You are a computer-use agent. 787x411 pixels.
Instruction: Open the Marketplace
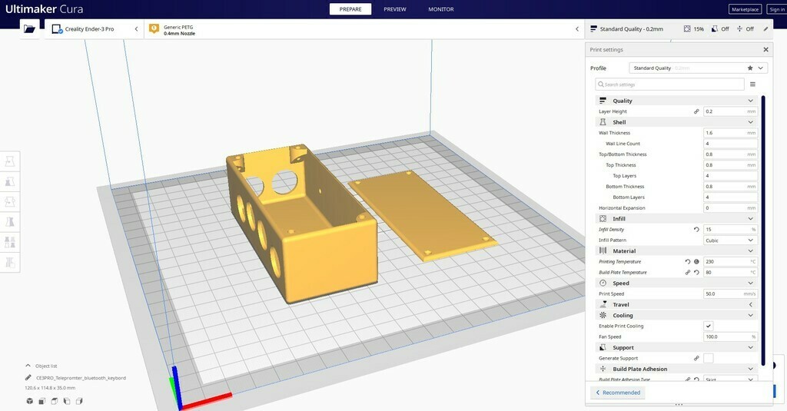click(x=745, y=9)
